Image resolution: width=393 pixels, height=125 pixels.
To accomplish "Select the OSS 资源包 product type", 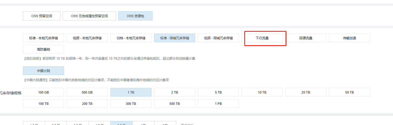I will tap(135, 16).
